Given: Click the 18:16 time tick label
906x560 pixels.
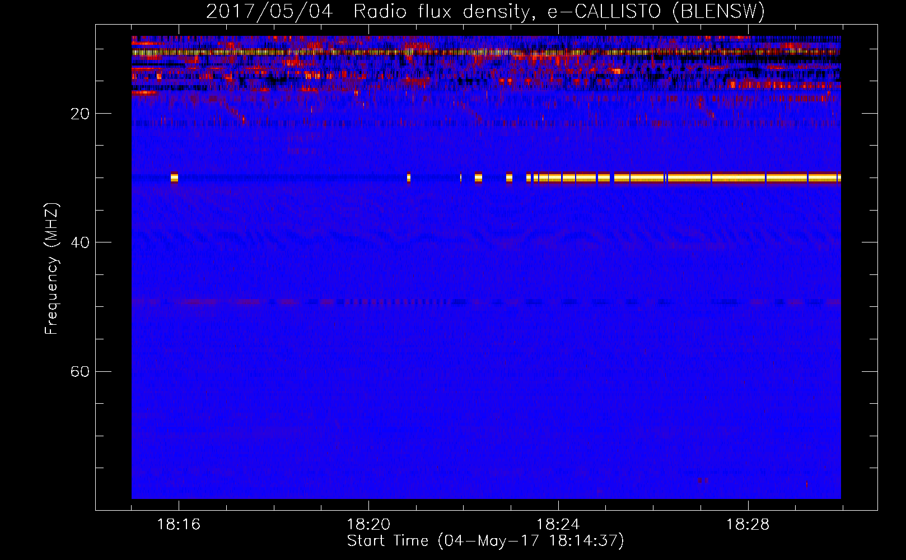Looking at the screenshot, I should 179,525.
